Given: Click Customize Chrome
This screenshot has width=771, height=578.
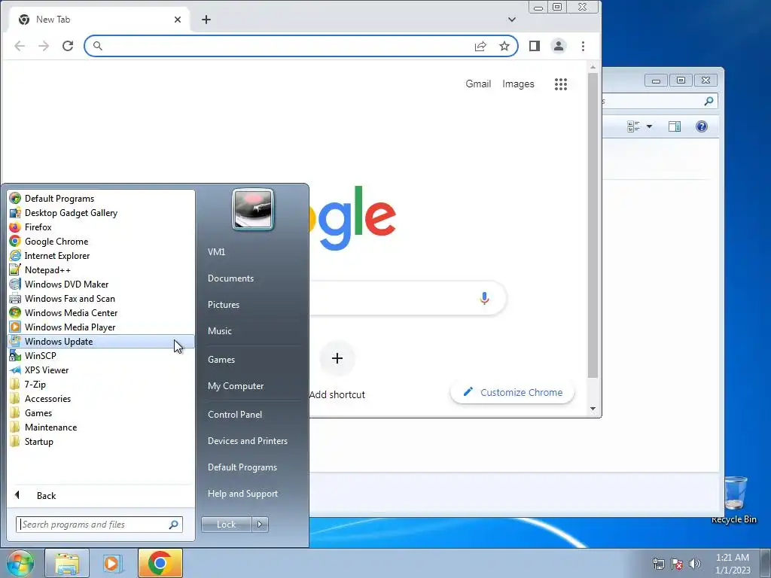Looking at the screenshot, I should pyautogui.click(x=512, y=392).
